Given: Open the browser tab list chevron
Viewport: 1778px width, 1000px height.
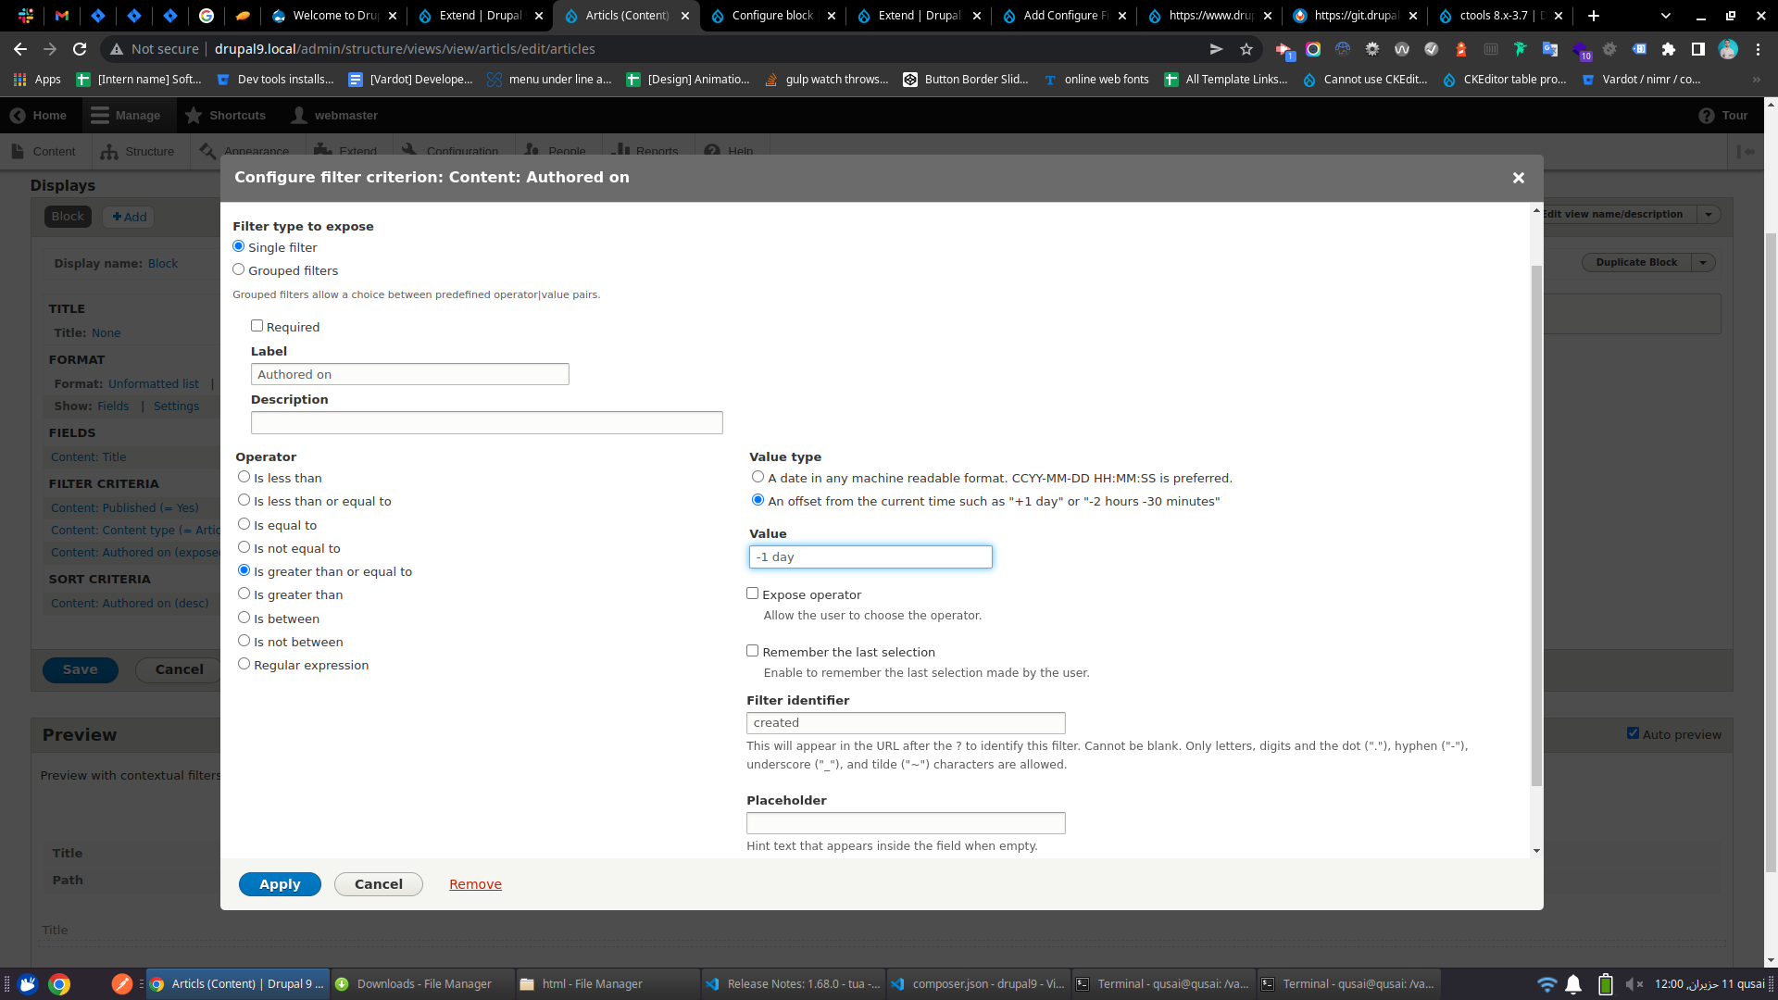Looking at the screenshot, I should tap(1665, 16).
